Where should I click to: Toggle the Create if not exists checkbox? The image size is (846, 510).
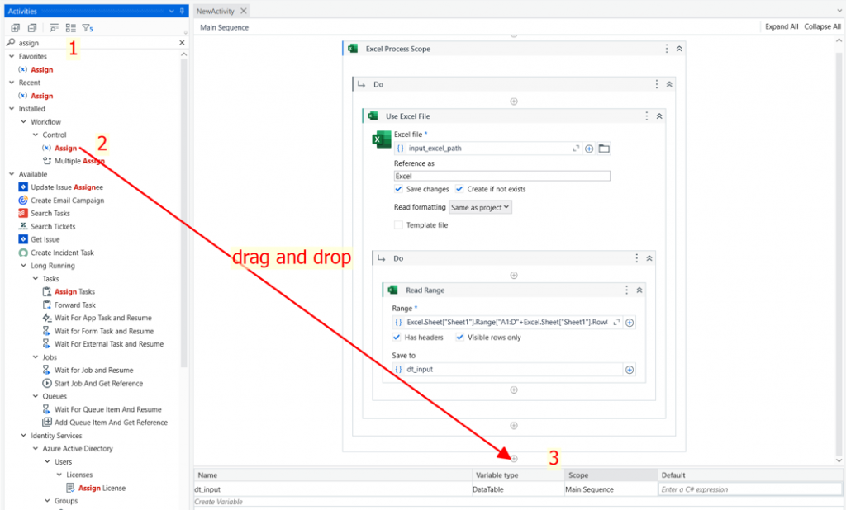coord(459,189)
